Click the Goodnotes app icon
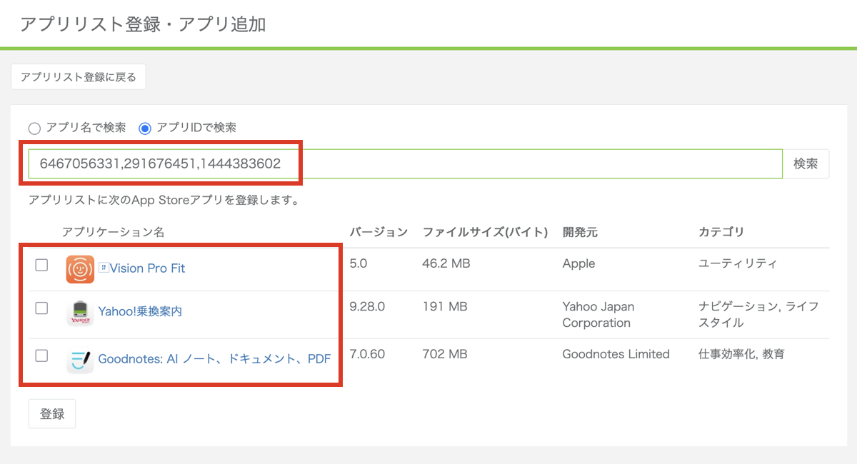This screenshot has height=464, width=857. pyautogui.click(x=80, y=360)
